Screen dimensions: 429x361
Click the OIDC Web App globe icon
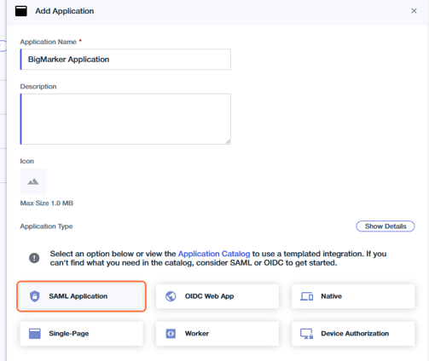click(171, 296)
